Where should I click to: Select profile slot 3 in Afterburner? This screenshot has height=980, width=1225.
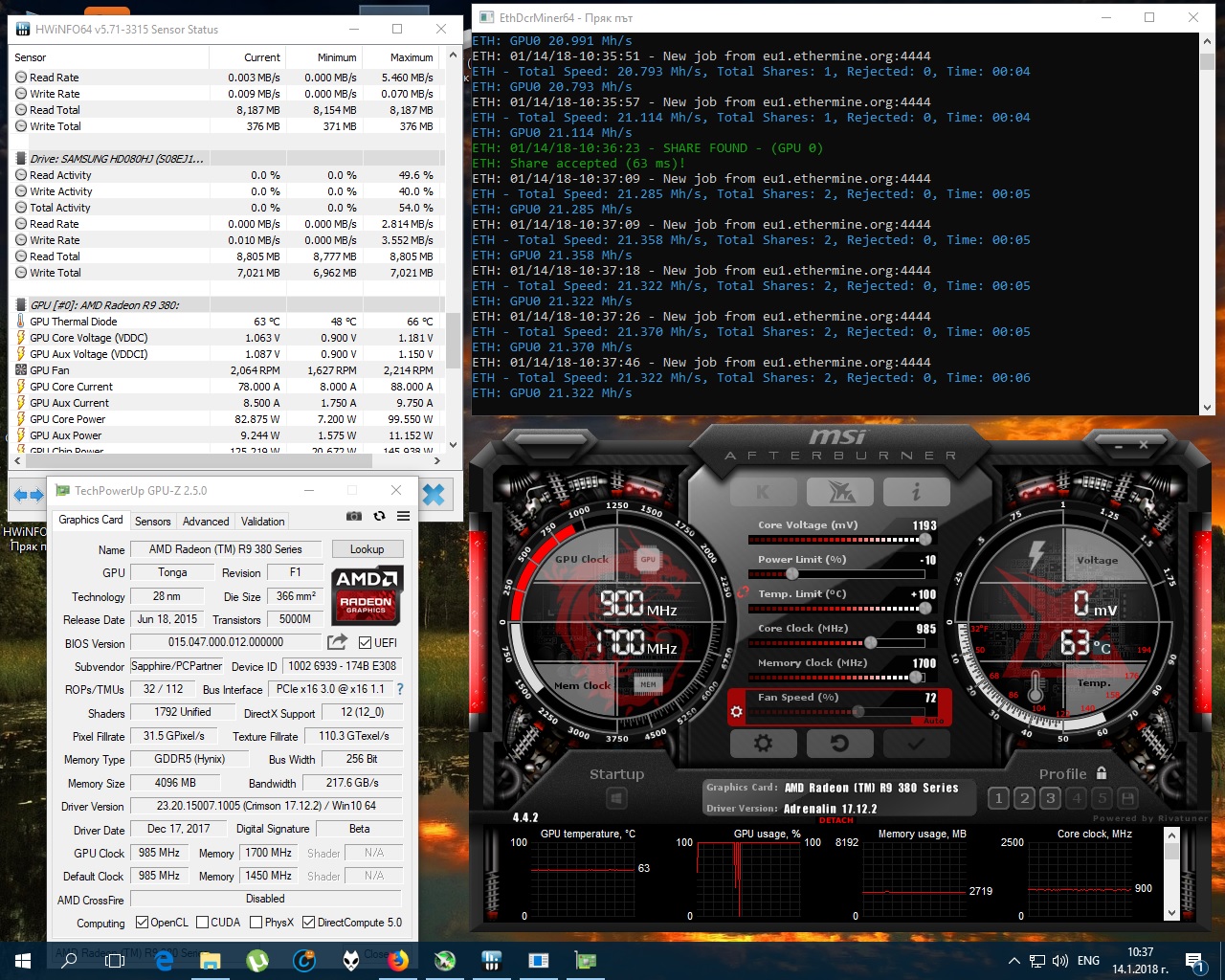click(1051, 798)
